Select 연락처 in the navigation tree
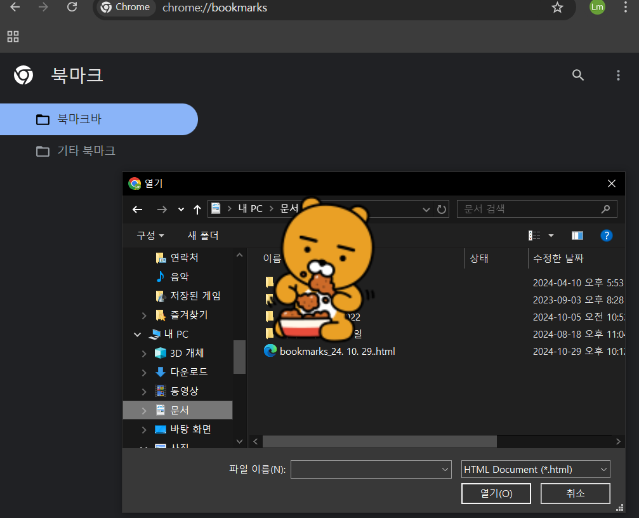 pyautogui.click(x=184, y=258)
